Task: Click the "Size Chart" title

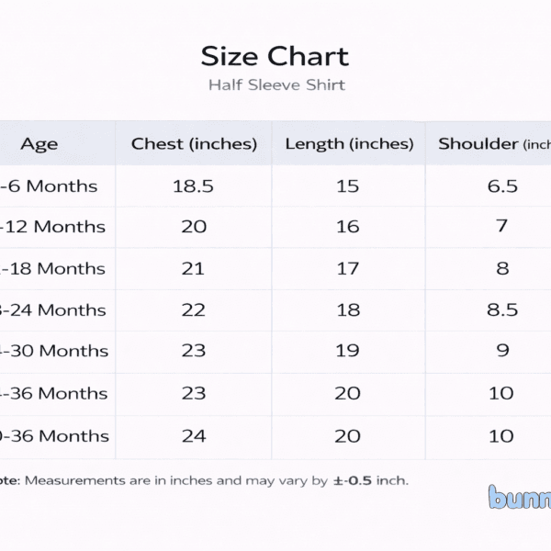Action: [x=275, y=56]
